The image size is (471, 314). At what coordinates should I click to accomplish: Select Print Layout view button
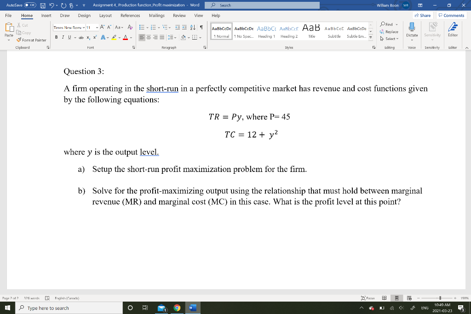click(x=396, y=298)
